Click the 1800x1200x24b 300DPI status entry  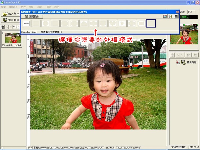(x=128, y=148)
